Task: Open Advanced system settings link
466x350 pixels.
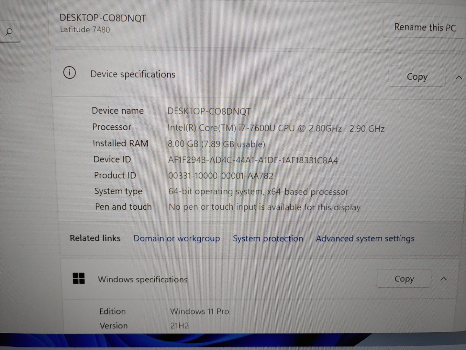Action: [x=365, y=239]
